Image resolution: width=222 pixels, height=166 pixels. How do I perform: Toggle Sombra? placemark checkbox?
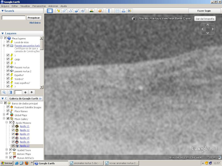pyautogui.click(x=8, y=79)
